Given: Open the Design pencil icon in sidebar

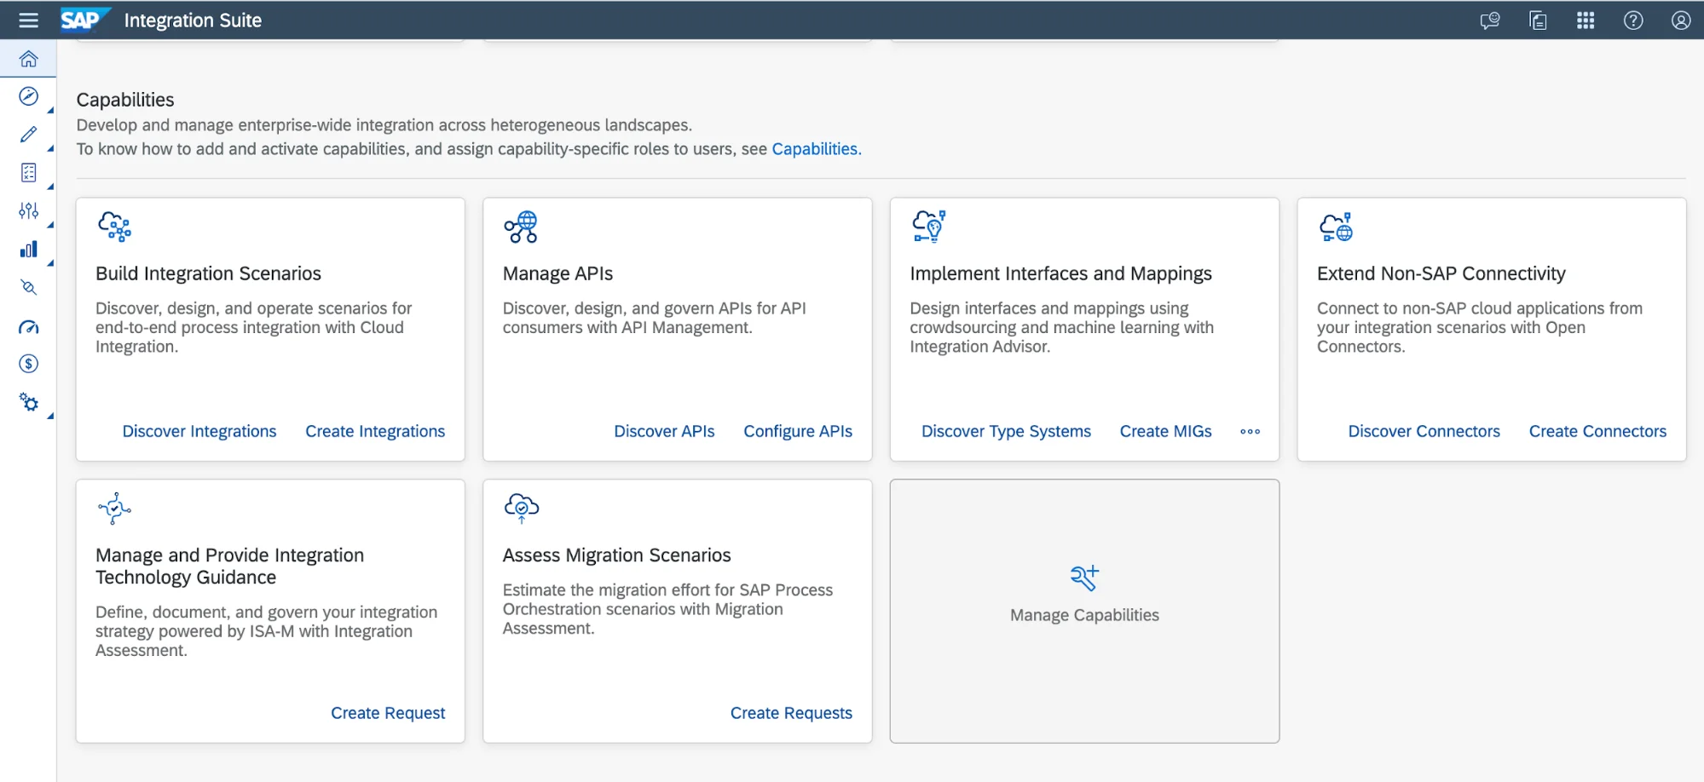Looking at the screenshot, I should coord(28,135).
